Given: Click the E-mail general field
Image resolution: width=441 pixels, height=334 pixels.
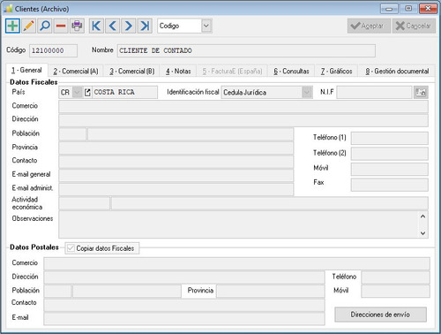Looking at the screenshot, I should pyautogui.click(x=176, y=176).
